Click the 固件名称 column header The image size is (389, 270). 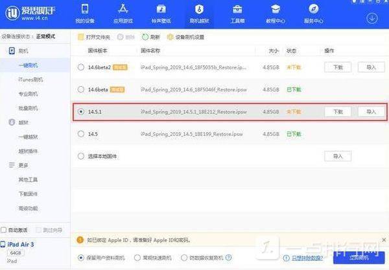point(150,51)
